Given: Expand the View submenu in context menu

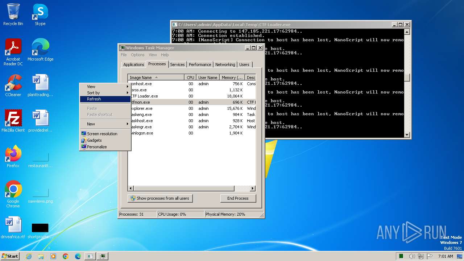Looking at the screenshot, I should click(105, 87).
